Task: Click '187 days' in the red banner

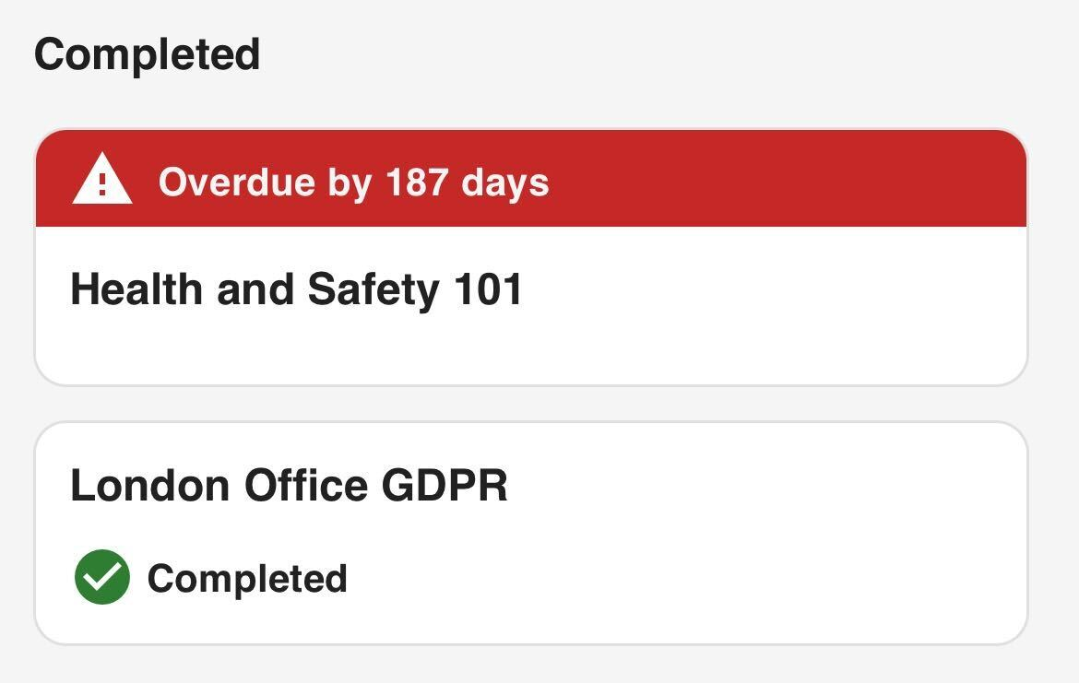Action: click(x=467, y=182)
